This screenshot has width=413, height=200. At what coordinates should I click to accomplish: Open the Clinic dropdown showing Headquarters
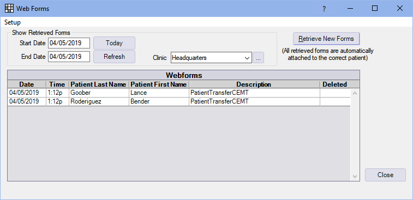tap(211, 58)
